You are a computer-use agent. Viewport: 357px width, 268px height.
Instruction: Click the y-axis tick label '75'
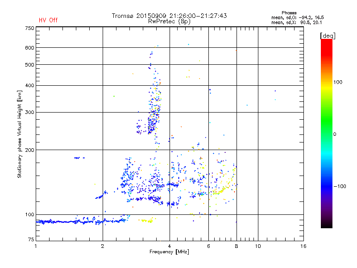click(31, 239)
